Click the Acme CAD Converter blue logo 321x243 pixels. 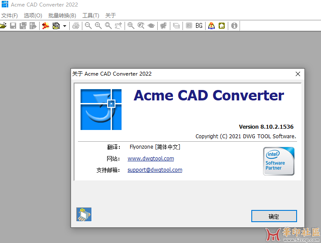[x=101, y=110]
